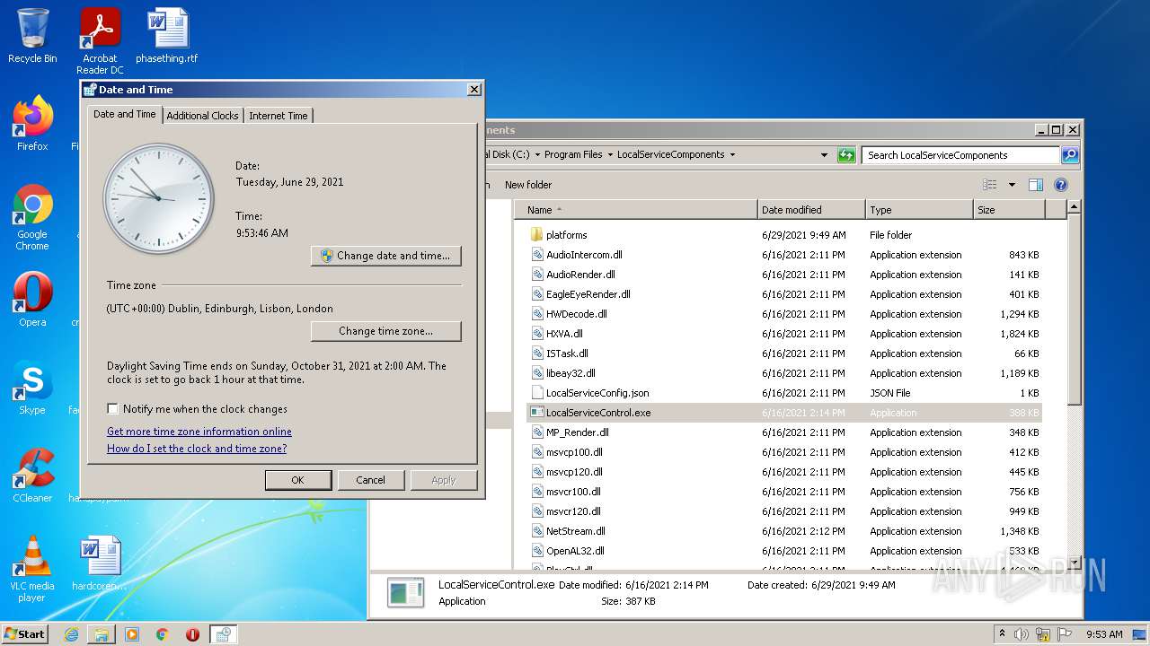Click the taskbar clock 9:53 AM
Screen dimensions: 1150x646
(x=1104, y=634)
